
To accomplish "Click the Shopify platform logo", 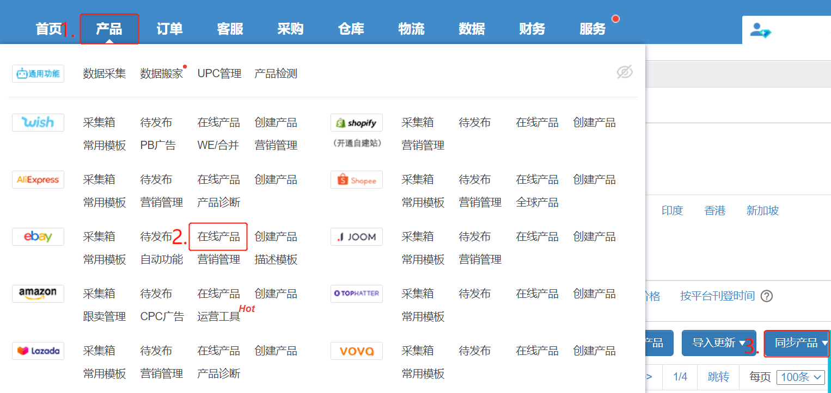I will click(x=356, y=123).
